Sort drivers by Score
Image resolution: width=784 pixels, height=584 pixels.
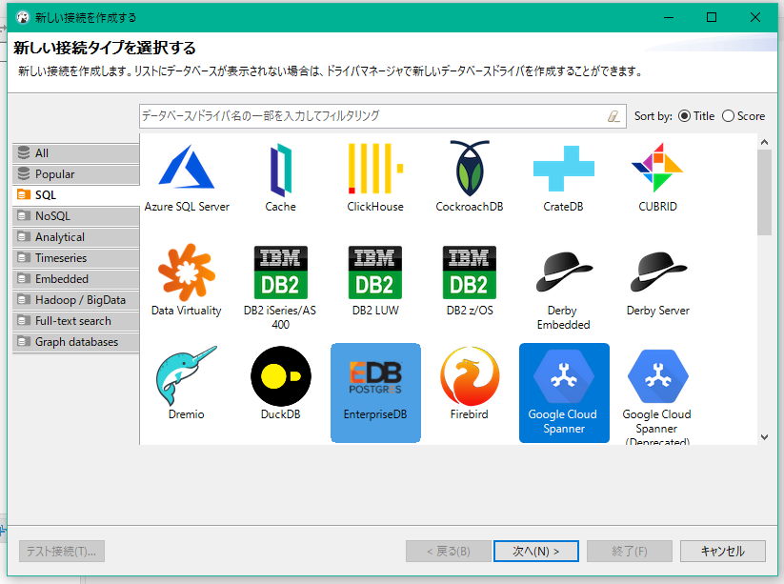click(743, 116)
